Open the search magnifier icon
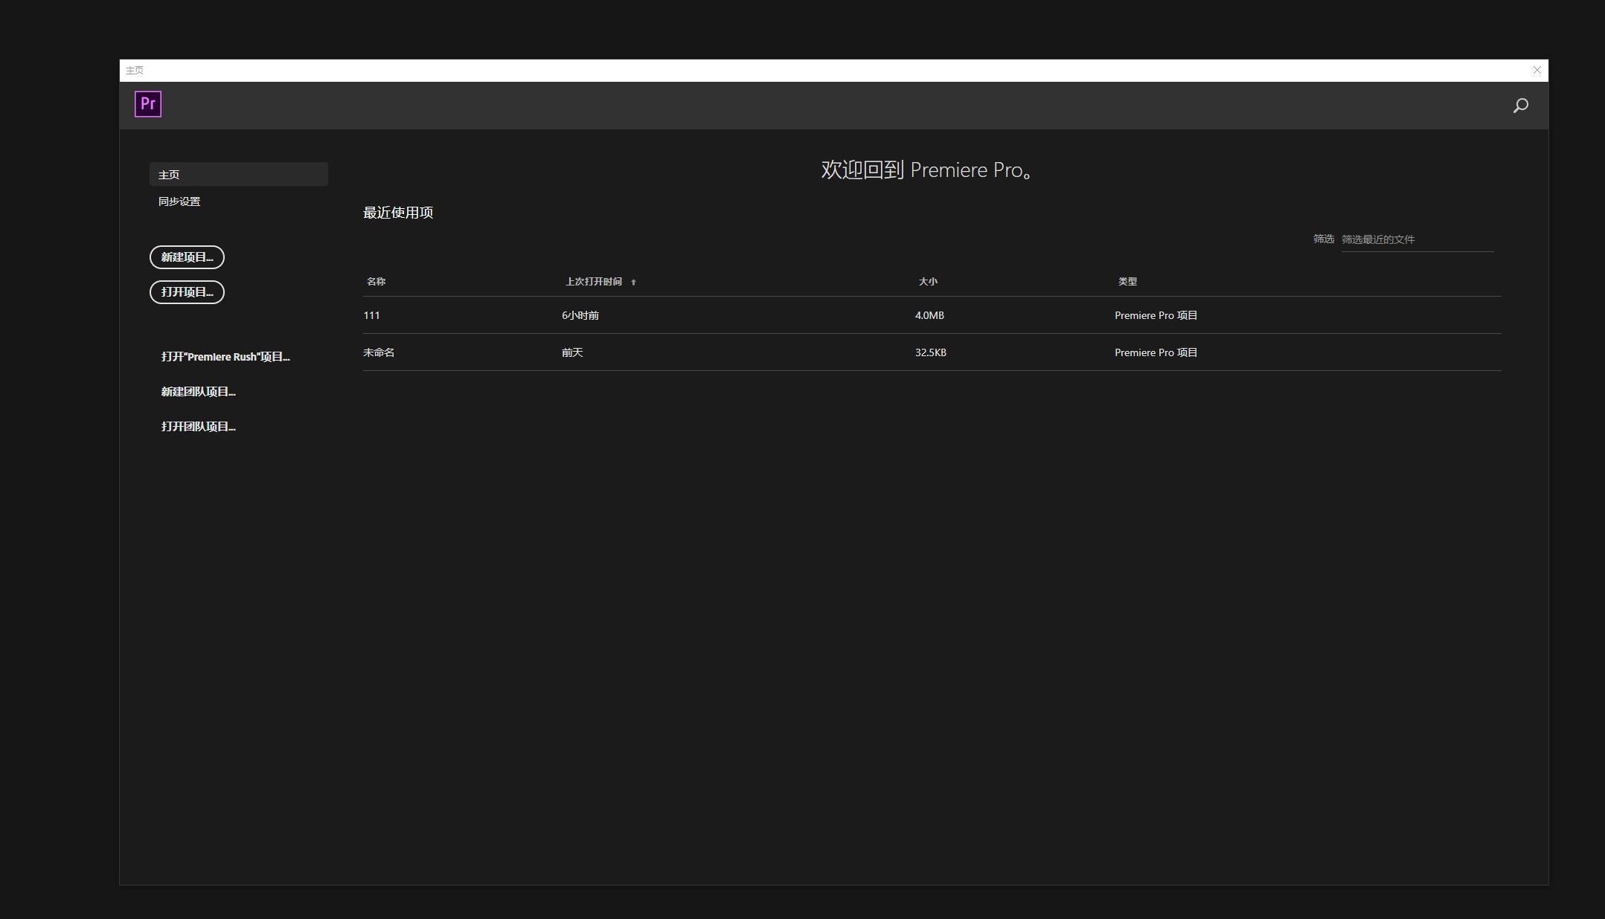The width and height of the screenshot is (1605, 919). tap(1521, 106)
